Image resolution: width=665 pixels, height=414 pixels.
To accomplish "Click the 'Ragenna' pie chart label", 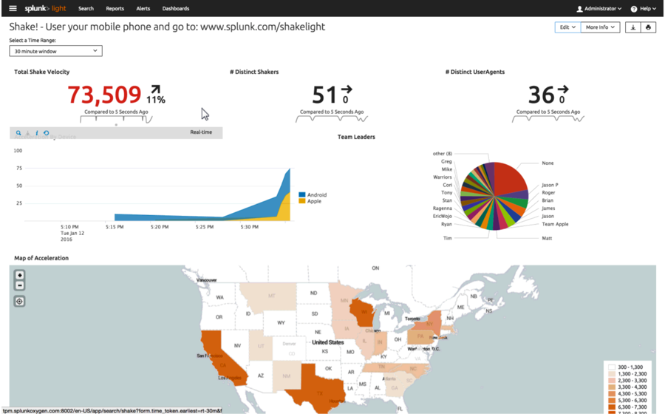I will 443,208.
